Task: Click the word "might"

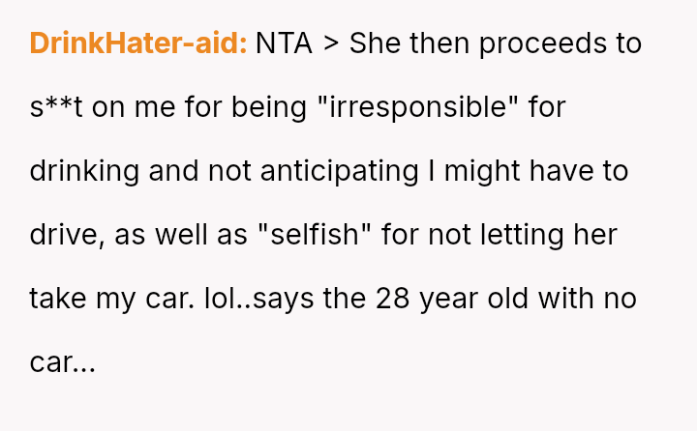Action: click(482, 172)
